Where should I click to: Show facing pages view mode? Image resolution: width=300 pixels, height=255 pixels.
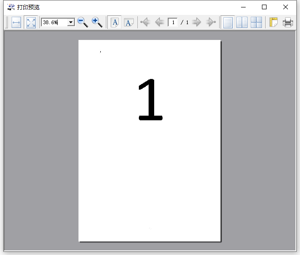pyautogui.click(x=242, y=22)
